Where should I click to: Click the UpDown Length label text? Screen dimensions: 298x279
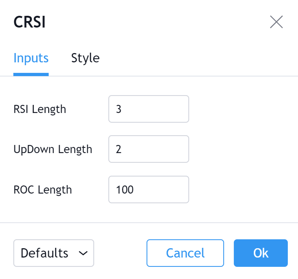(x=53, y=149)
